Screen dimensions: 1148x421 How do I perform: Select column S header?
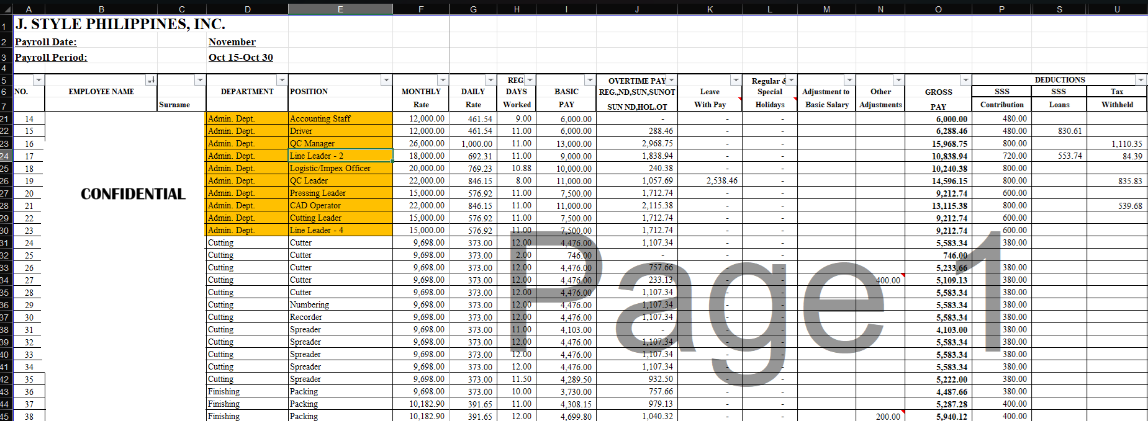tap(1059, 9)
